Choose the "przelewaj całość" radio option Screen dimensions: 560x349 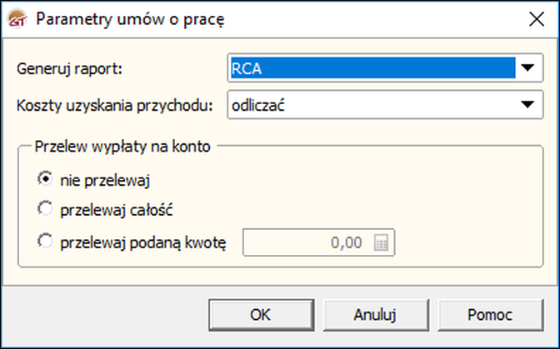point(45,210)
